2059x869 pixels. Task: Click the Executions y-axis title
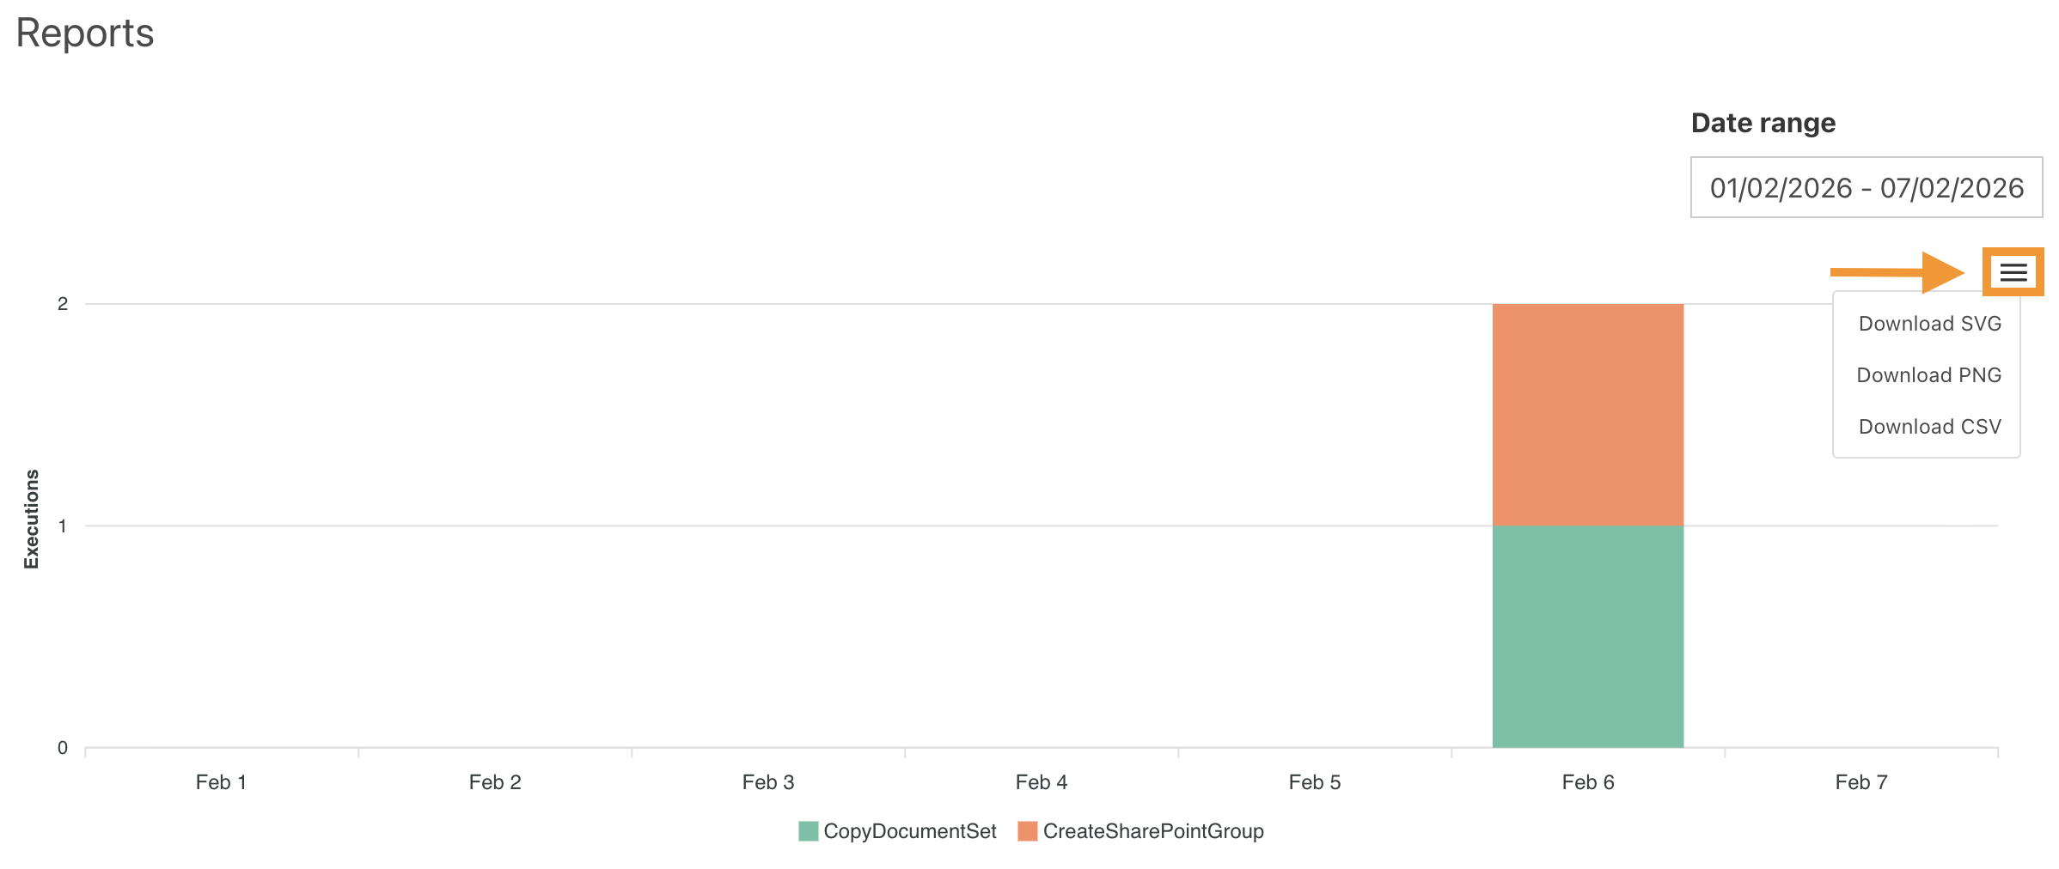[32, 519]
